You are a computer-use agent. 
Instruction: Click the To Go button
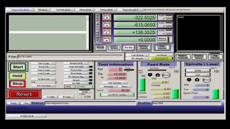(128, 48)
